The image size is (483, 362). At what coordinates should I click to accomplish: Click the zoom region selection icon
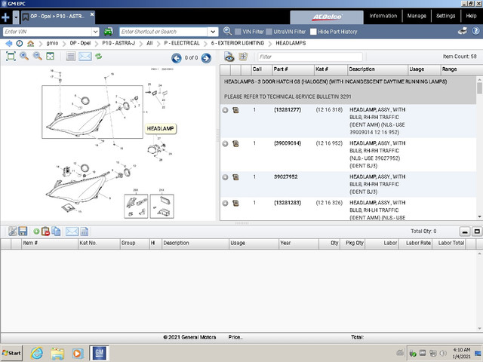tap(50, 56)
